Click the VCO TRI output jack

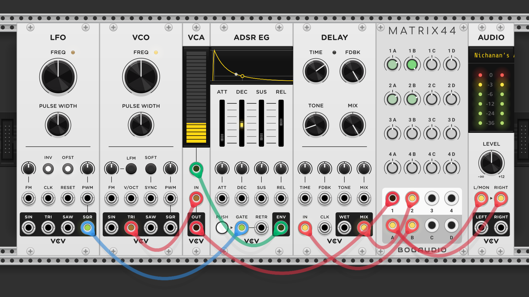coord(131,228)
